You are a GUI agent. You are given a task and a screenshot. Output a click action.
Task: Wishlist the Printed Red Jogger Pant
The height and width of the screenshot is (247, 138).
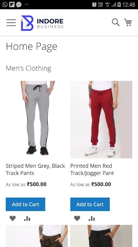tap(77, 218)
